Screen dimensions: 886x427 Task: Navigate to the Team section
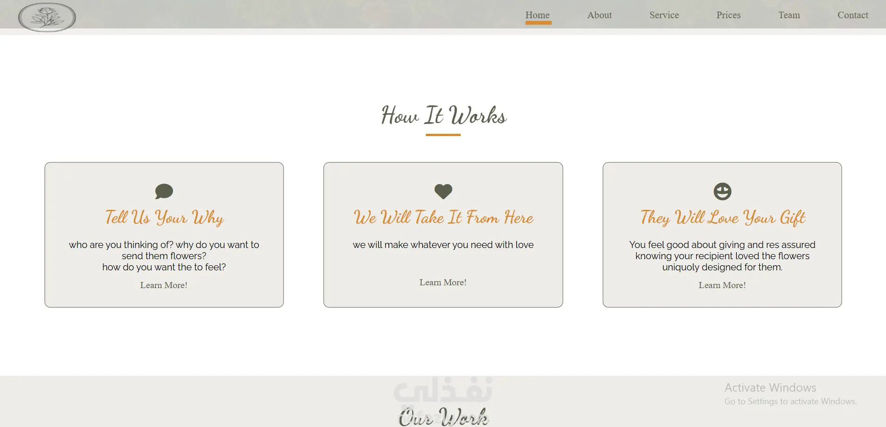tap(789, 15)
